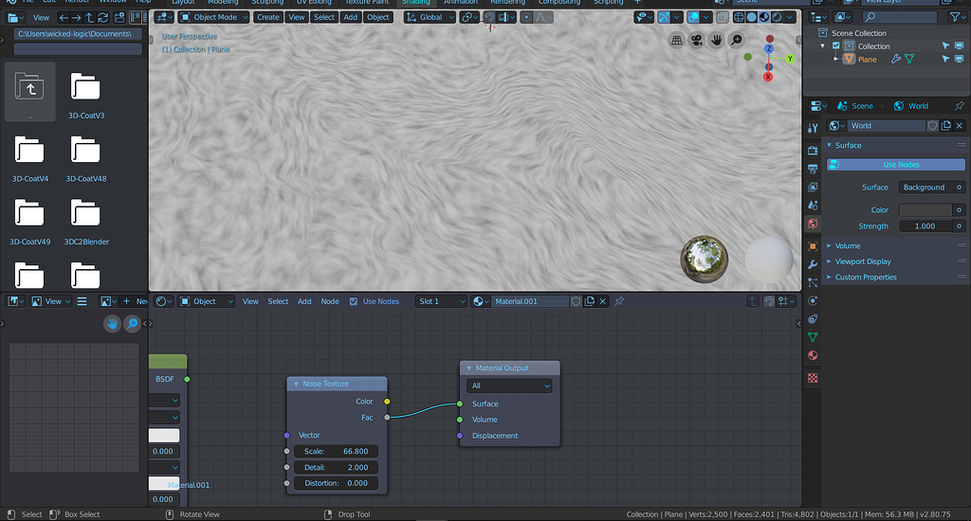Open the Slot 1 material slot dropdown
The height and width of the screenshot is (521, 971).
tap(440, 301)
